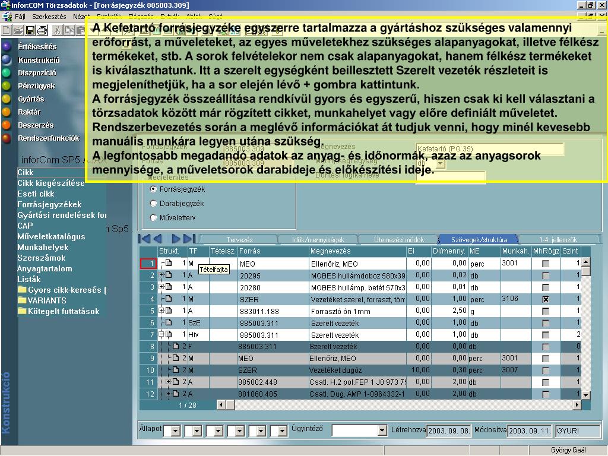
Task: Check MhRögz in the Vezetéket dugóz row
Action: pyautogui.click(x=546, y=370)
